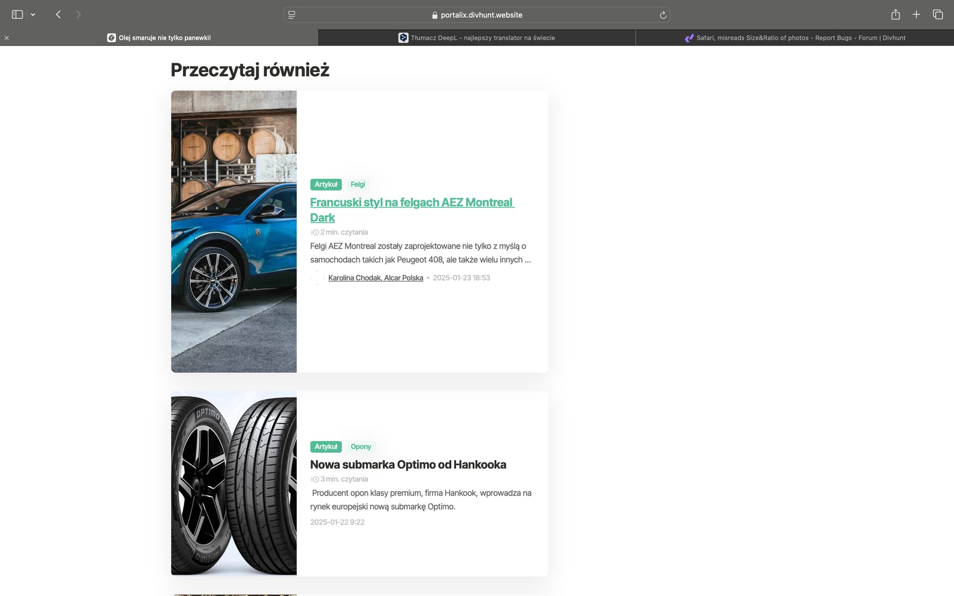Click the Artykuł tag on the Hankook card
The image size is (954, 596).
(x=326, y=447)
